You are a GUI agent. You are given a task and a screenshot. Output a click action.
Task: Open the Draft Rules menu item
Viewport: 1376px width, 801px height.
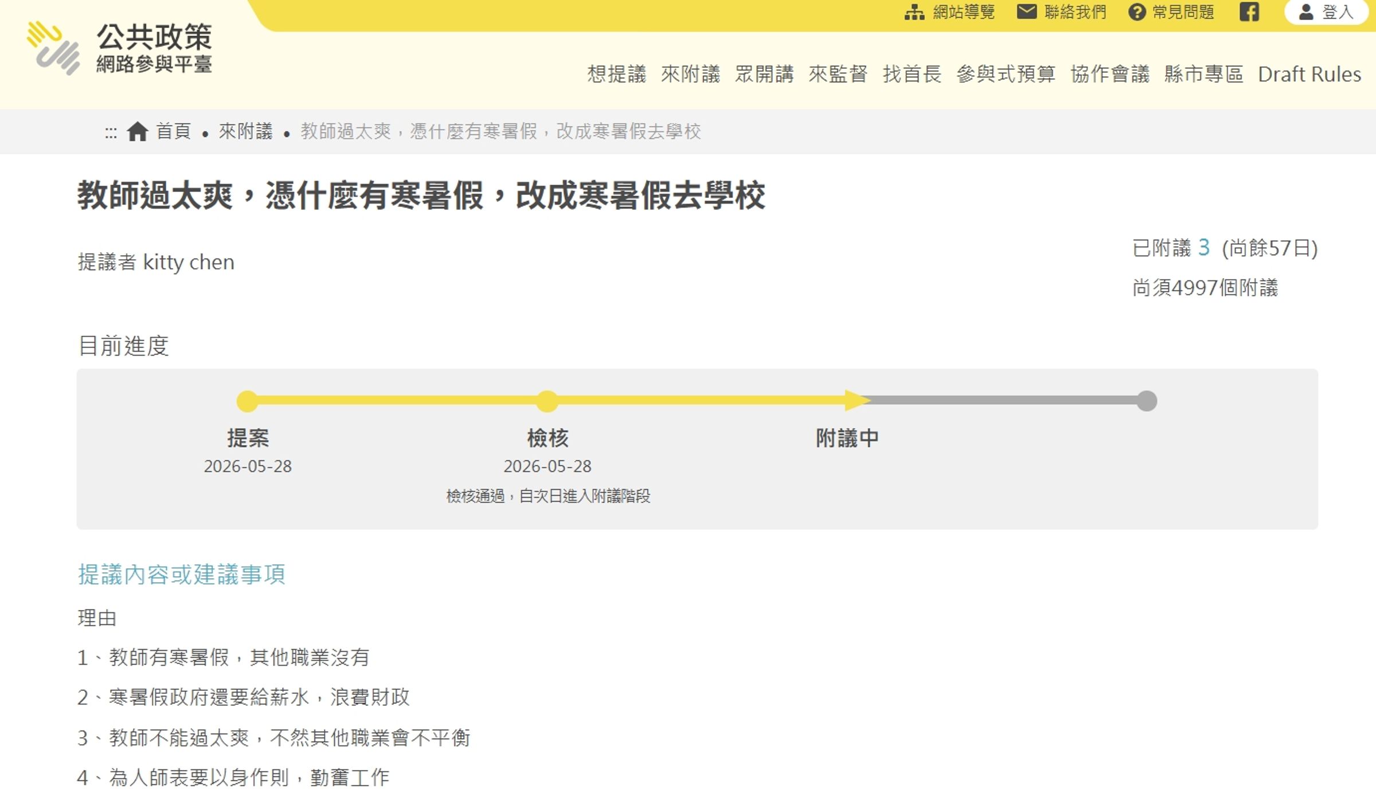tap(1309, 74)
